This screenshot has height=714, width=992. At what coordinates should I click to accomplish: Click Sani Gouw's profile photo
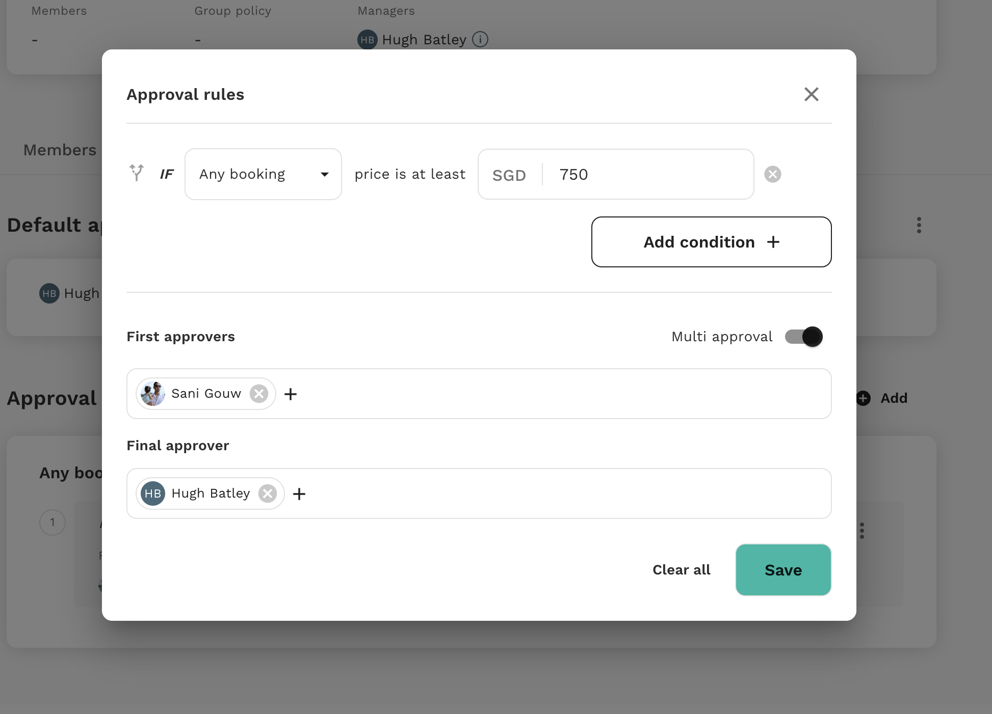click(153, 394)
